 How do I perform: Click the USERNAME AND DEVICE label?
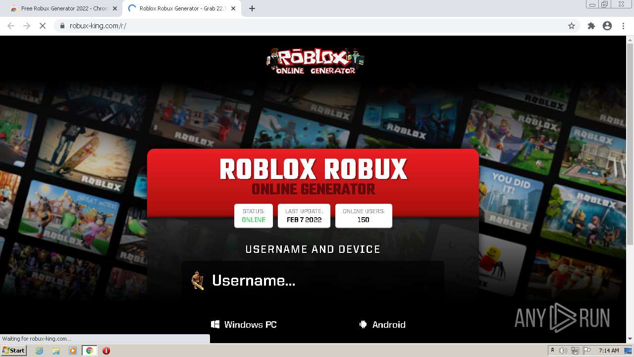(x=313, y=249)
